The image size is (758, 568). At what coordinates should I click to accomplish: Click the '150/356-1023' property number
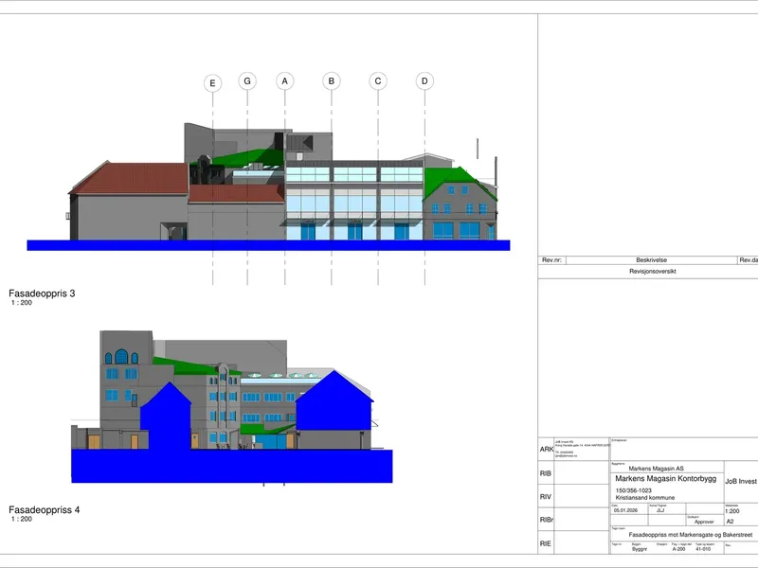(633, 490)
